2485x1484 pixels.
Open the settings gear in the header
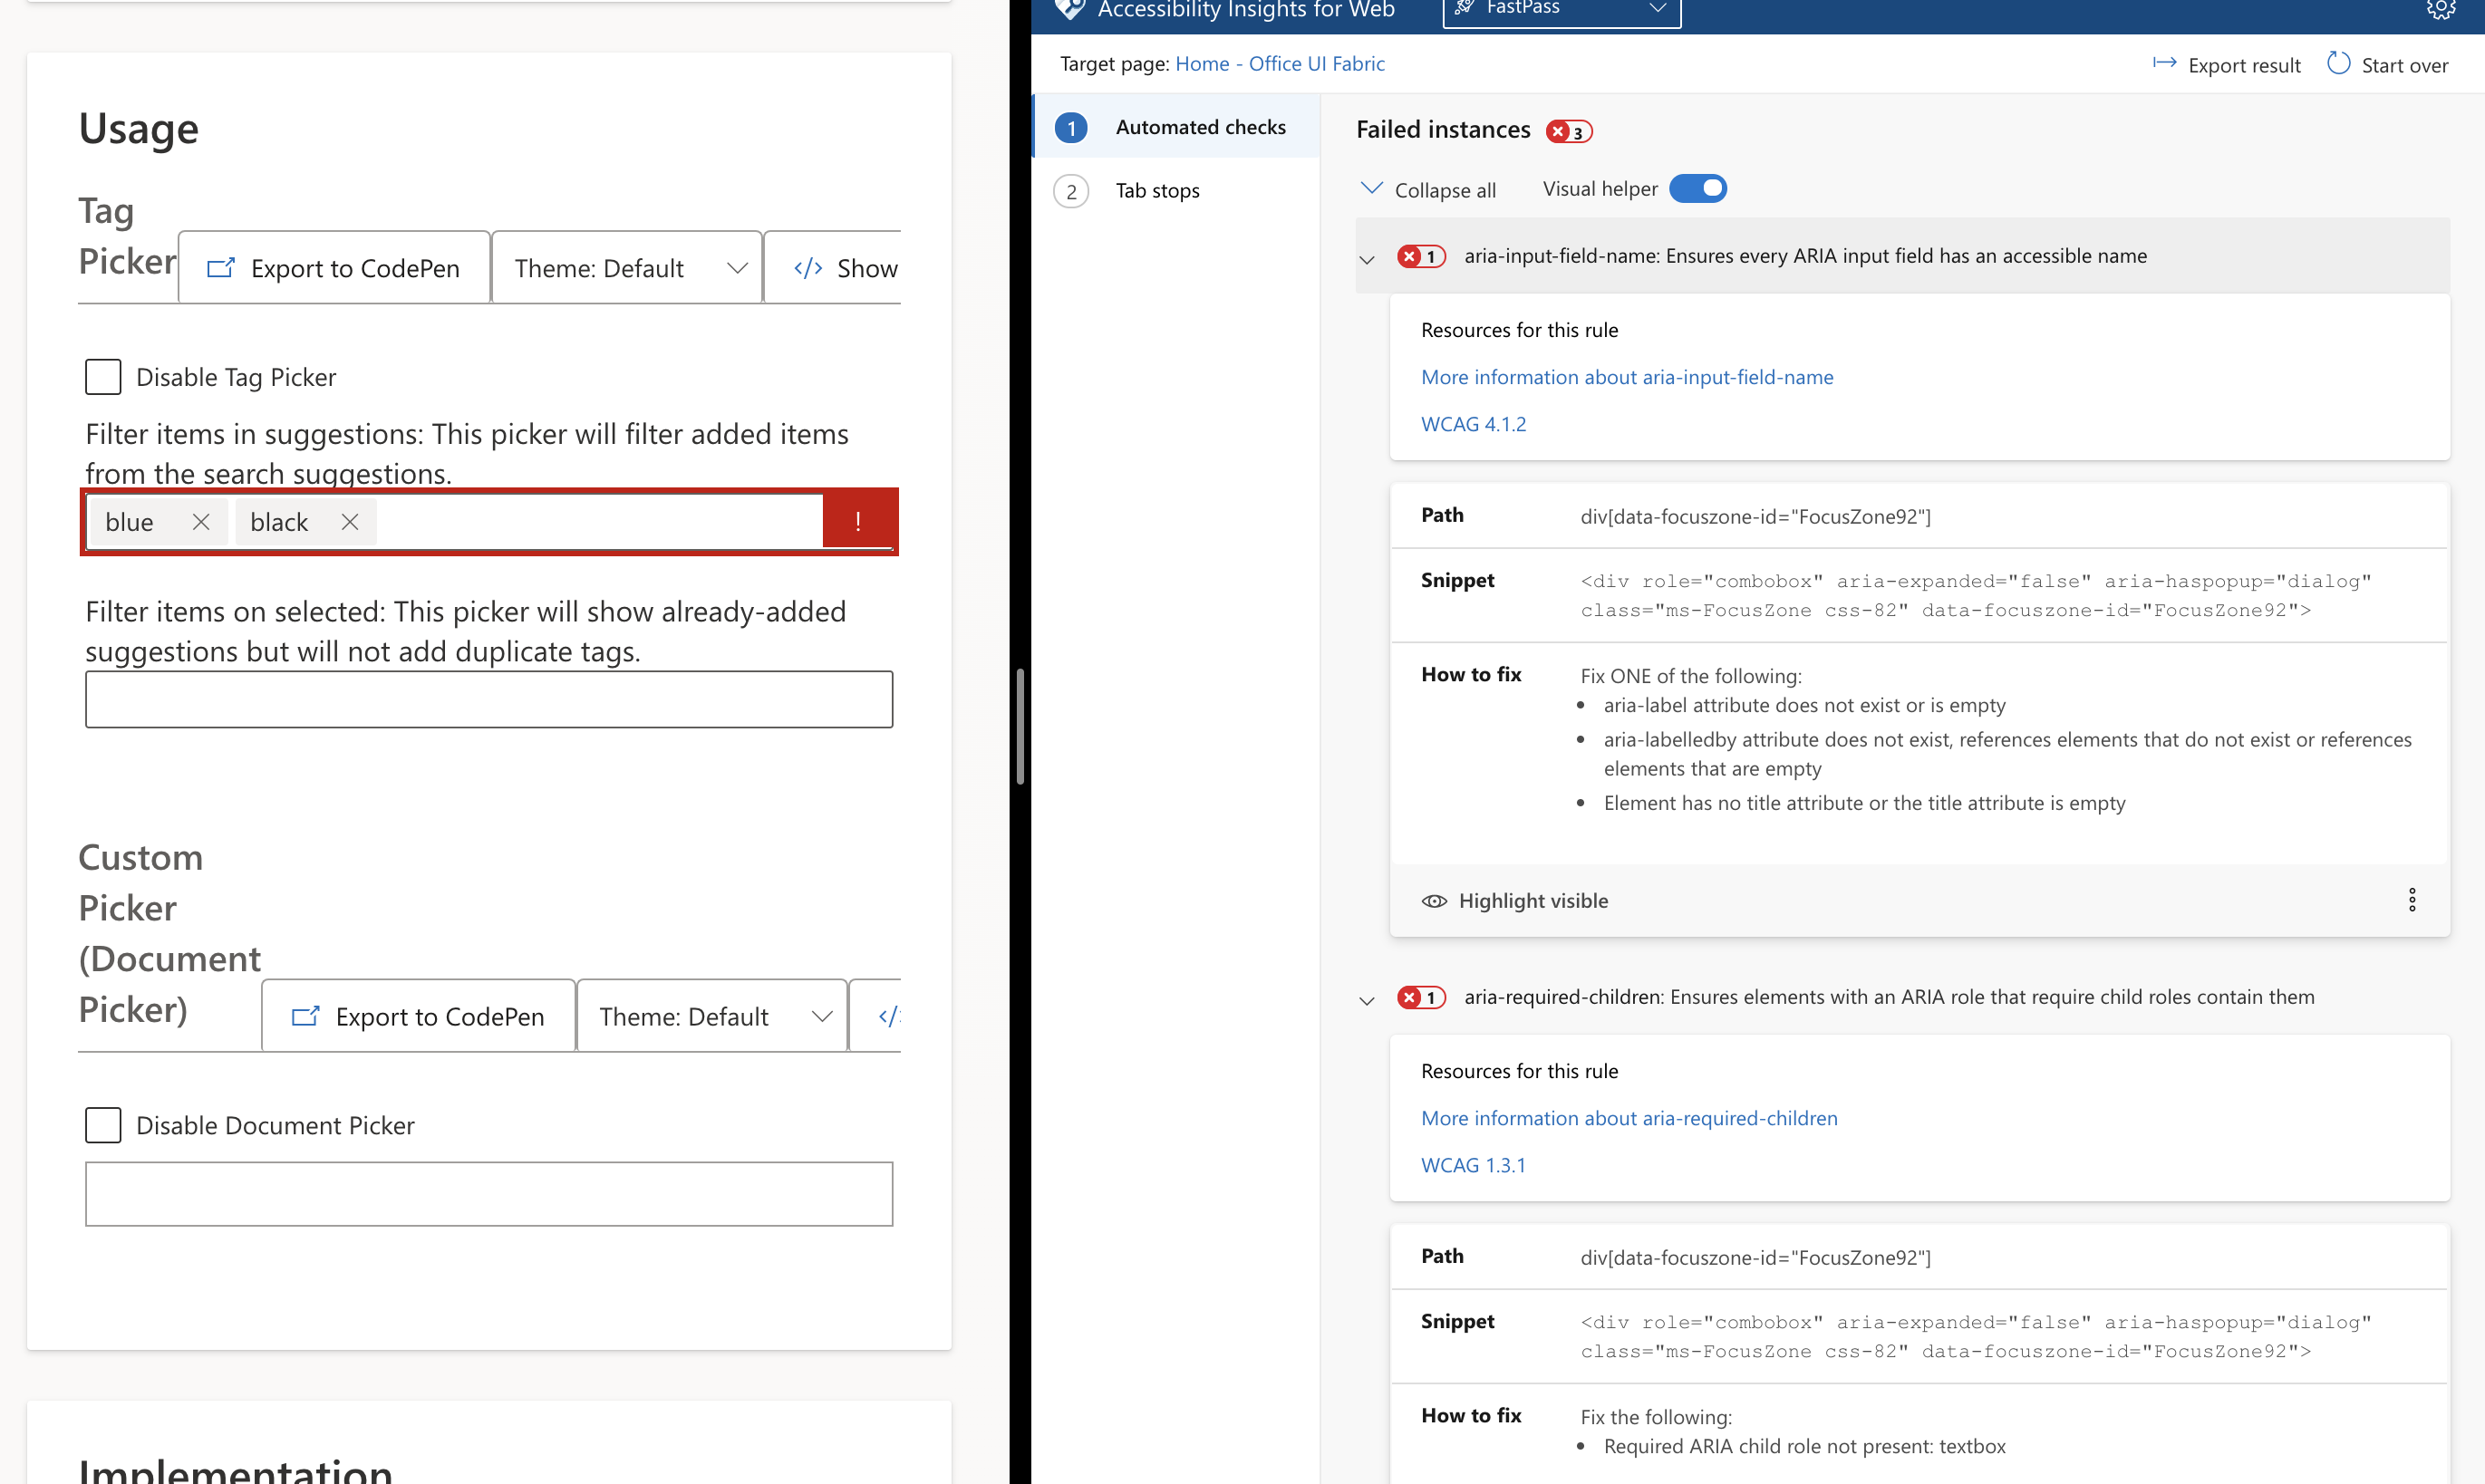[x=2440, y=9]
